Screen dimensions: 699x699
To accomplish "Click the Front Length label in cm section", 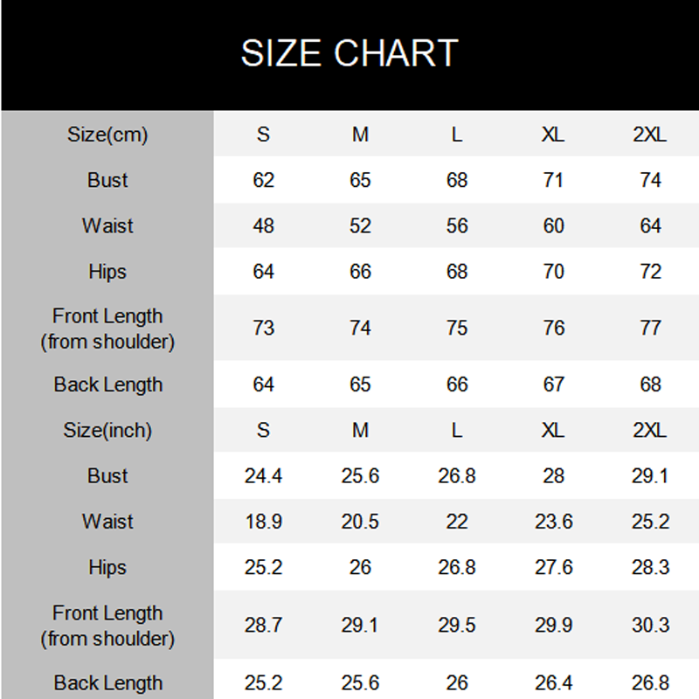I will [107, 328].
